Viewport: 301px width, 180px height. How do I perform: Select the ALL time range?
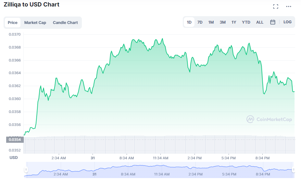point(259,22)
